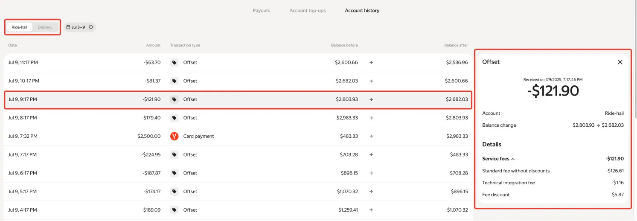Click the $5.87 fee discount value

[x=617, y=195]
